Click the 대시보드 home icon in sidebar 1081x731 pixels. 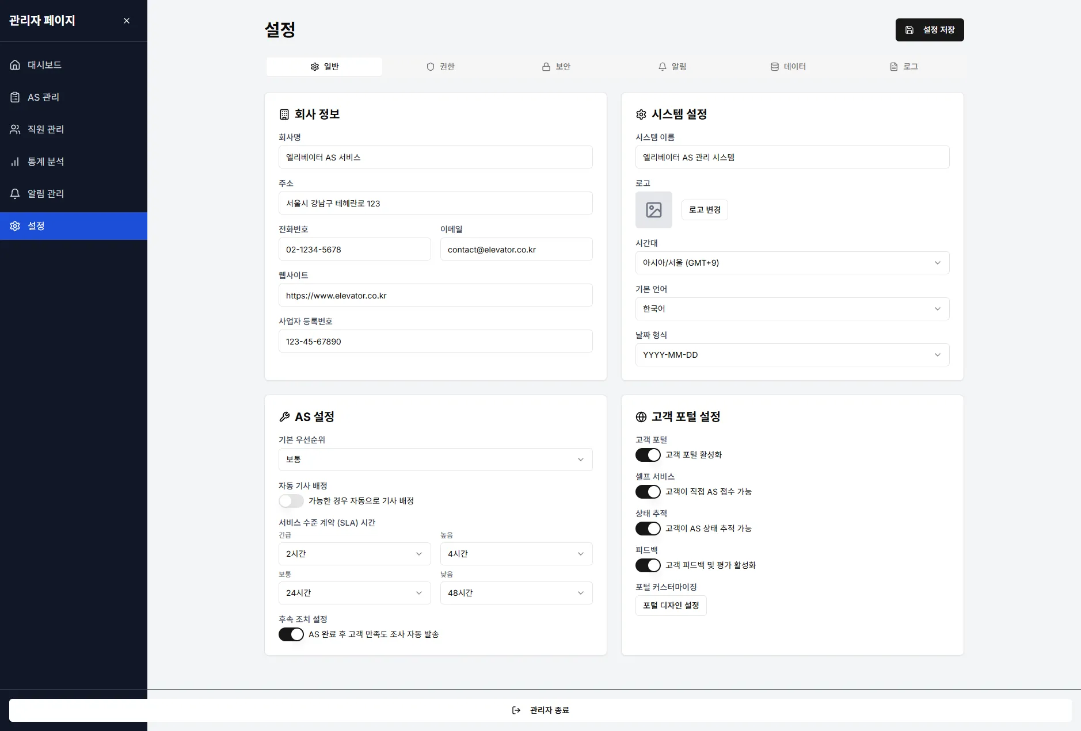(x=15, y=65)
